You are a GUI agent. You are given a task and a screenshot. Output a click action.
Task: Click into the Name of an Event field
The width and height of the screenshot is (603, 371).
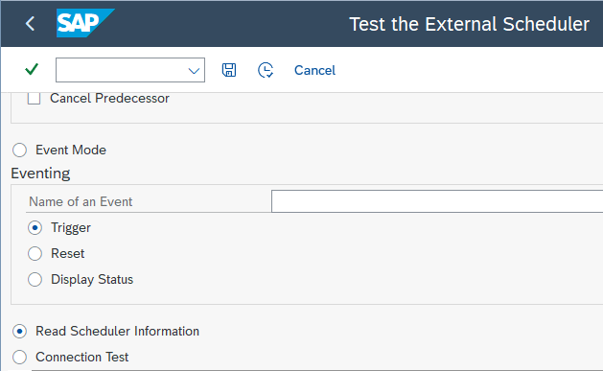point(437,201)
